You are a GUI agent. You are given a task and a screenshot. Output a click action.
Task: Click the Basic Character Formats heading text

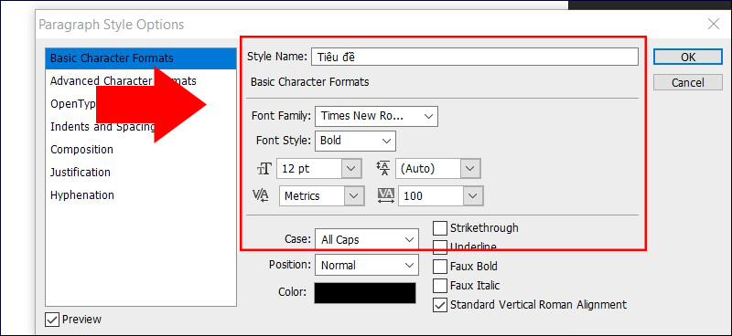(310, 82)
